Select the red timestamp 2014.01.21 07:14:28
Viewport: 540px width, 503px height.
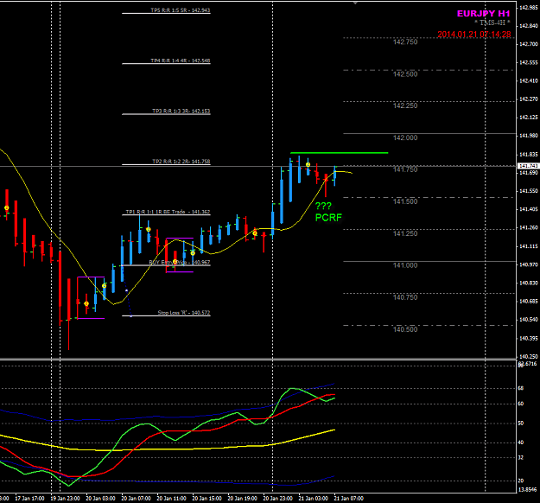coord(473,35)
